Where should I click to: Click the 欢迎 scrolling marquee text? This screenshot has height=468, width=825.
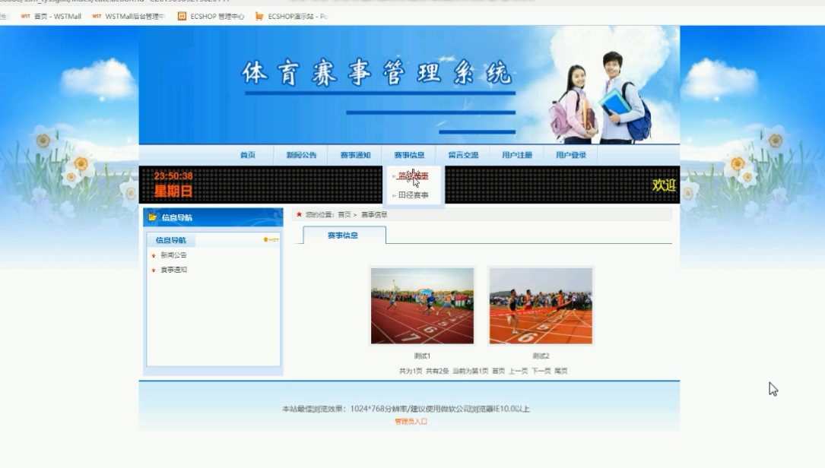[x=664, y=185]
